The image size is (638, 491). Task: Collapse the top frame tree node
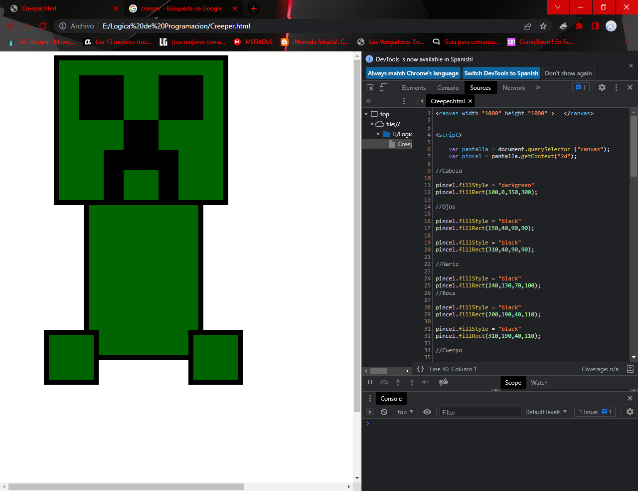366,114
